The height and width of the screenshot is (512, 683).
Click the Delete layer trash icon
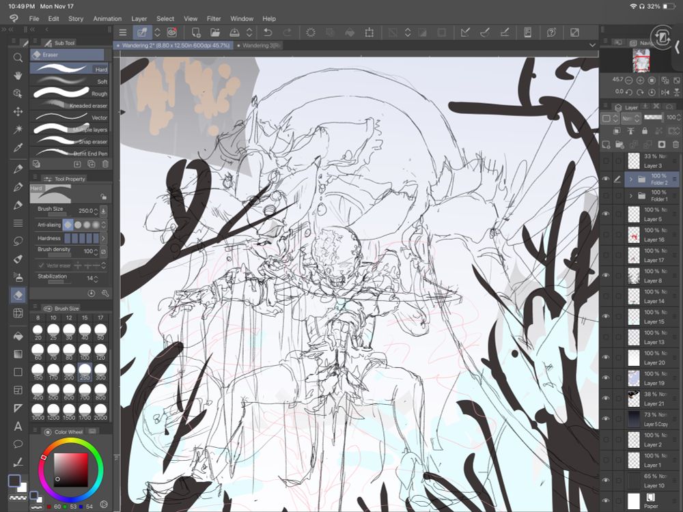click(675, 145)
